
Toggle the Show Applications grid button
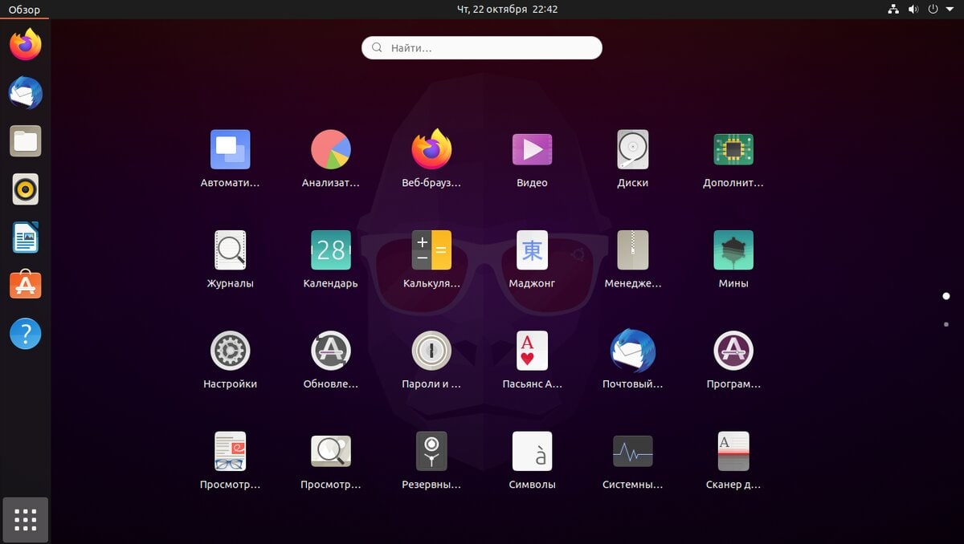click(x=26, y=520)
